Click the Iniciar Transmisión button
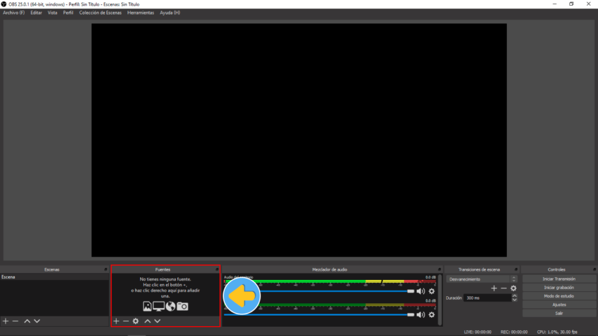598x336 pixels. pyautogui.click(x=559, y=279)
